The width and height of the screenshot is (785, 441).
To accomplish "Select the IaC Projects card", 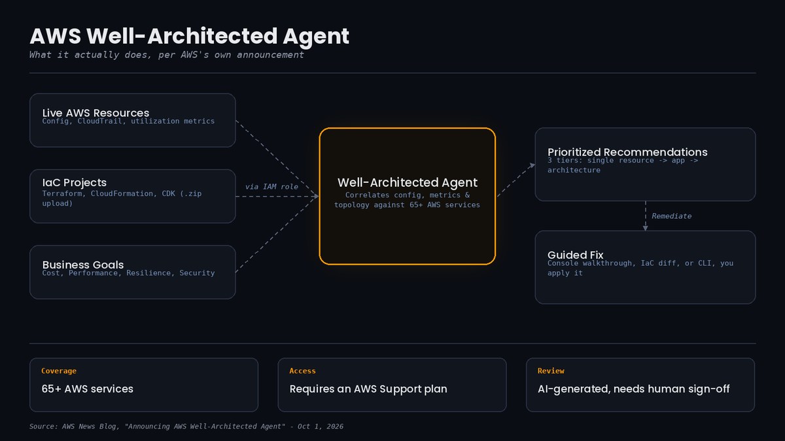I will [133, 196].
